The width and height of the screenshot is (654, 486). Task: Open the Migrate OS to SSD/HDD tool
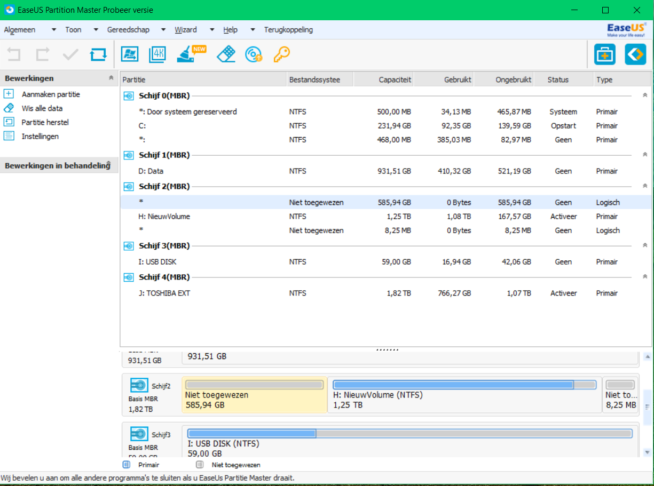click(x=130, y=54)
